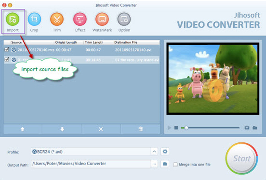Open the Trim tool
The width and height of the screenshot is (266, 180).
coord(57,19)
